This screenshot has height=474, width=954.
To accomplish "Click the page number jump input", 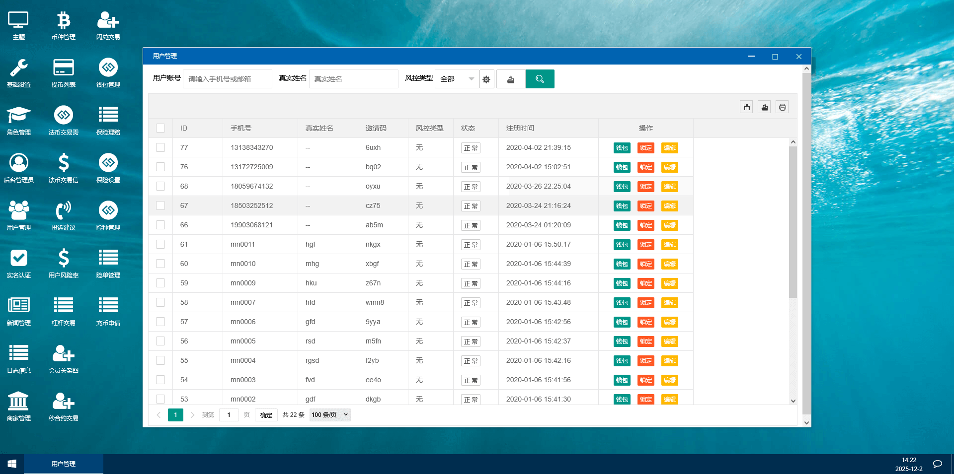I will pyautogui.click(x=229, y=415).
